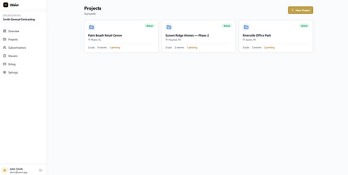
Task: Click '1 pending' on Sunset Ridge Homes
Action: pyautogui.click(x=192, y=48)
